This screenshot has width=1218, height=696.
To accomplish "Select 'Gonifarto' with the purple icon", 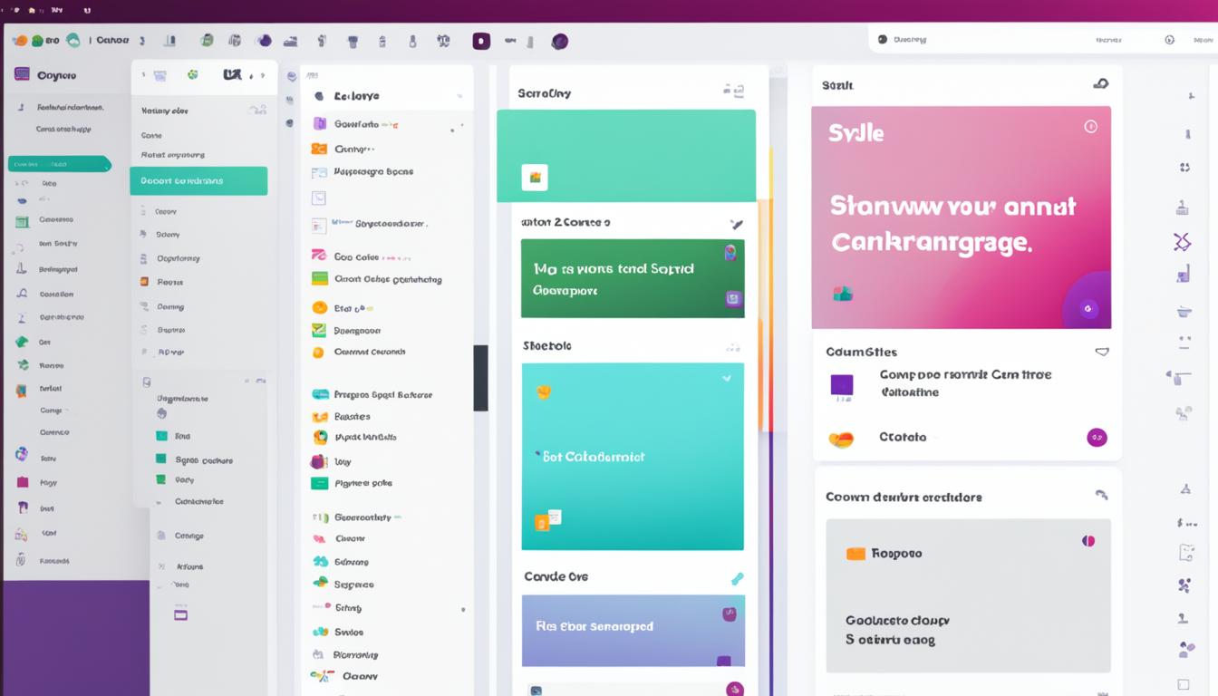I will pos(355,124).
